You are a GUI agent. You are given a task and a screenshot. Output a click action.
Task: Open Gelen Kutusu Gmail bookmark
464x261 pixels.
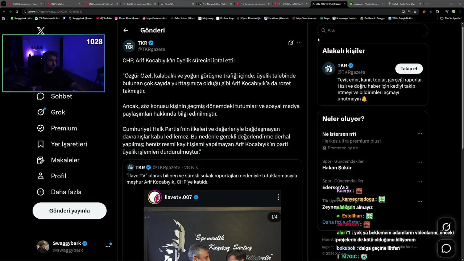coord(182,18)
